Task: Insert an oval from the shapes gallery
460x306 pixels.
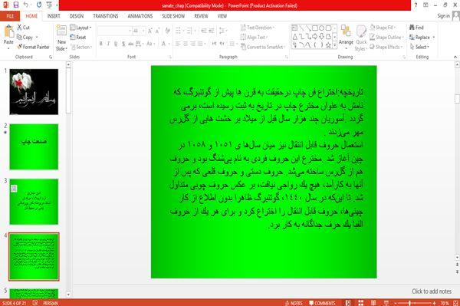Action: click(x=322, y=28)
